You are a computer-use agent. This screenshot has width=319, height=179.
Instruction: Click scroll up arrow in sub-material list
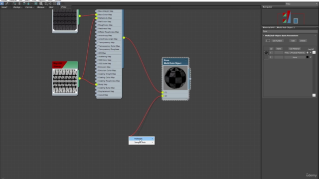tap(314, 52)
